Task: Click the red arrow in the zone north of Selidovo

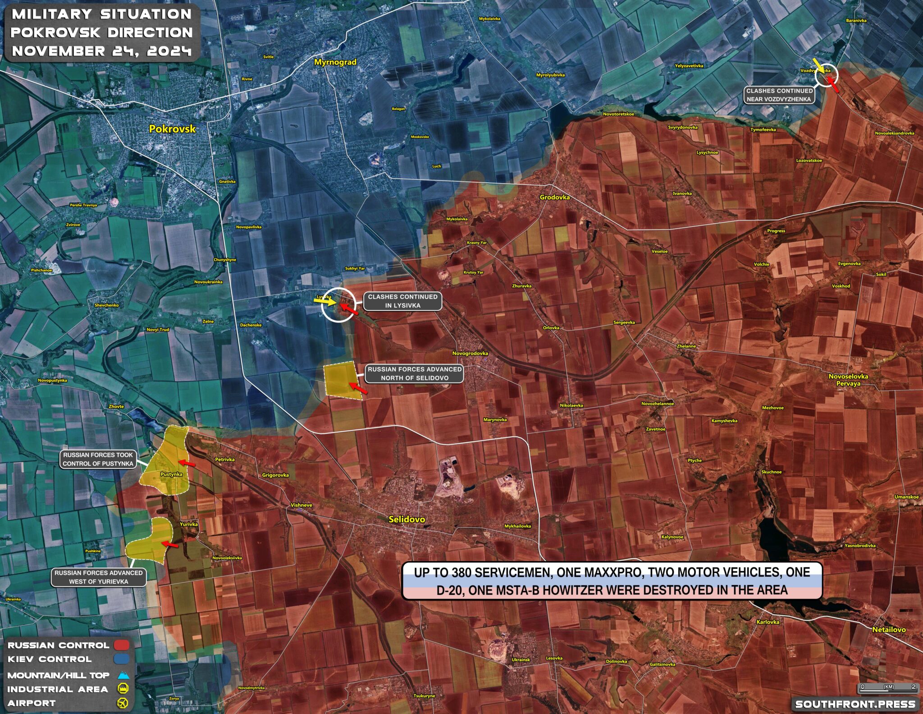Action: 358,388
